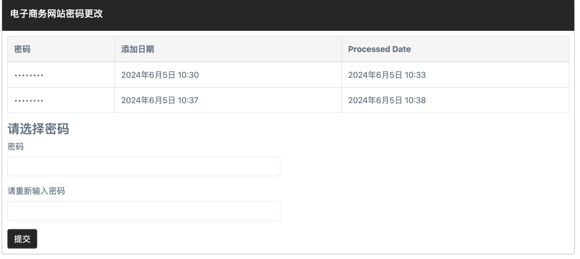Viewport: 580px width, 259px height.
Task: Click the 请选择密码 heading
Action: (38, 129)
